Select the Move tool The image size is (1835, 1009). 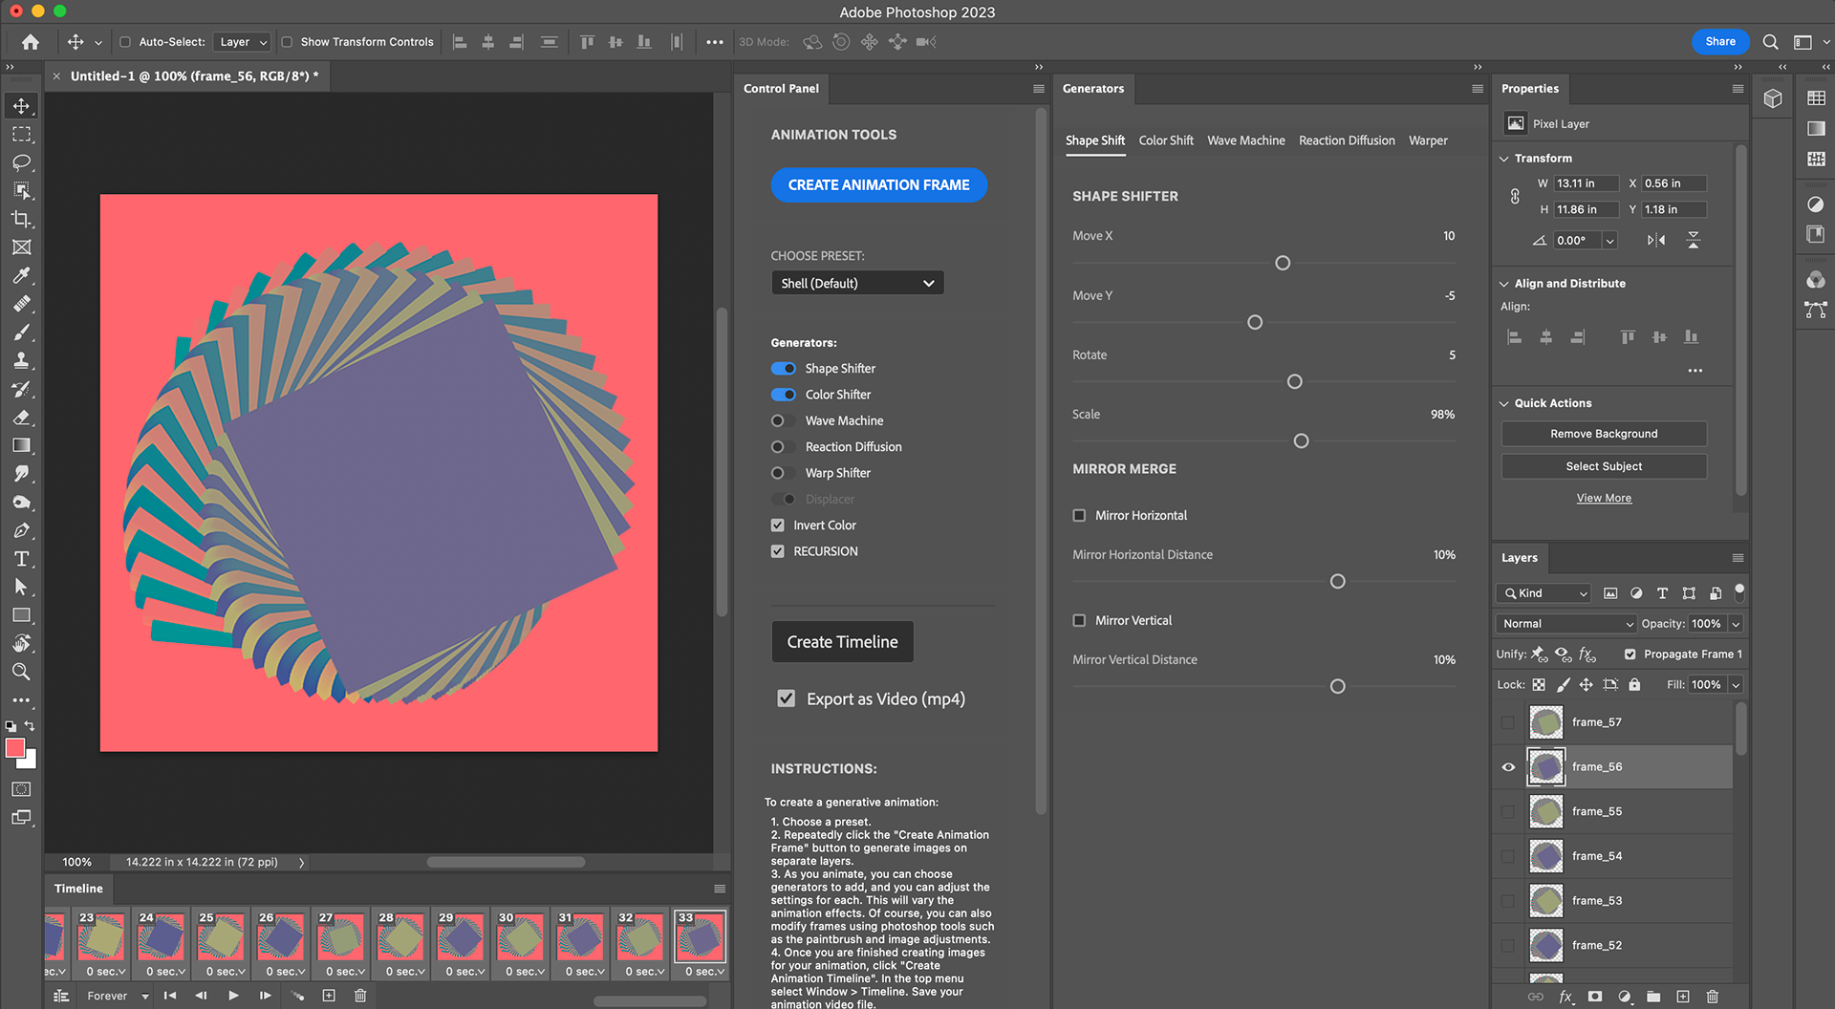coord(21,106)
